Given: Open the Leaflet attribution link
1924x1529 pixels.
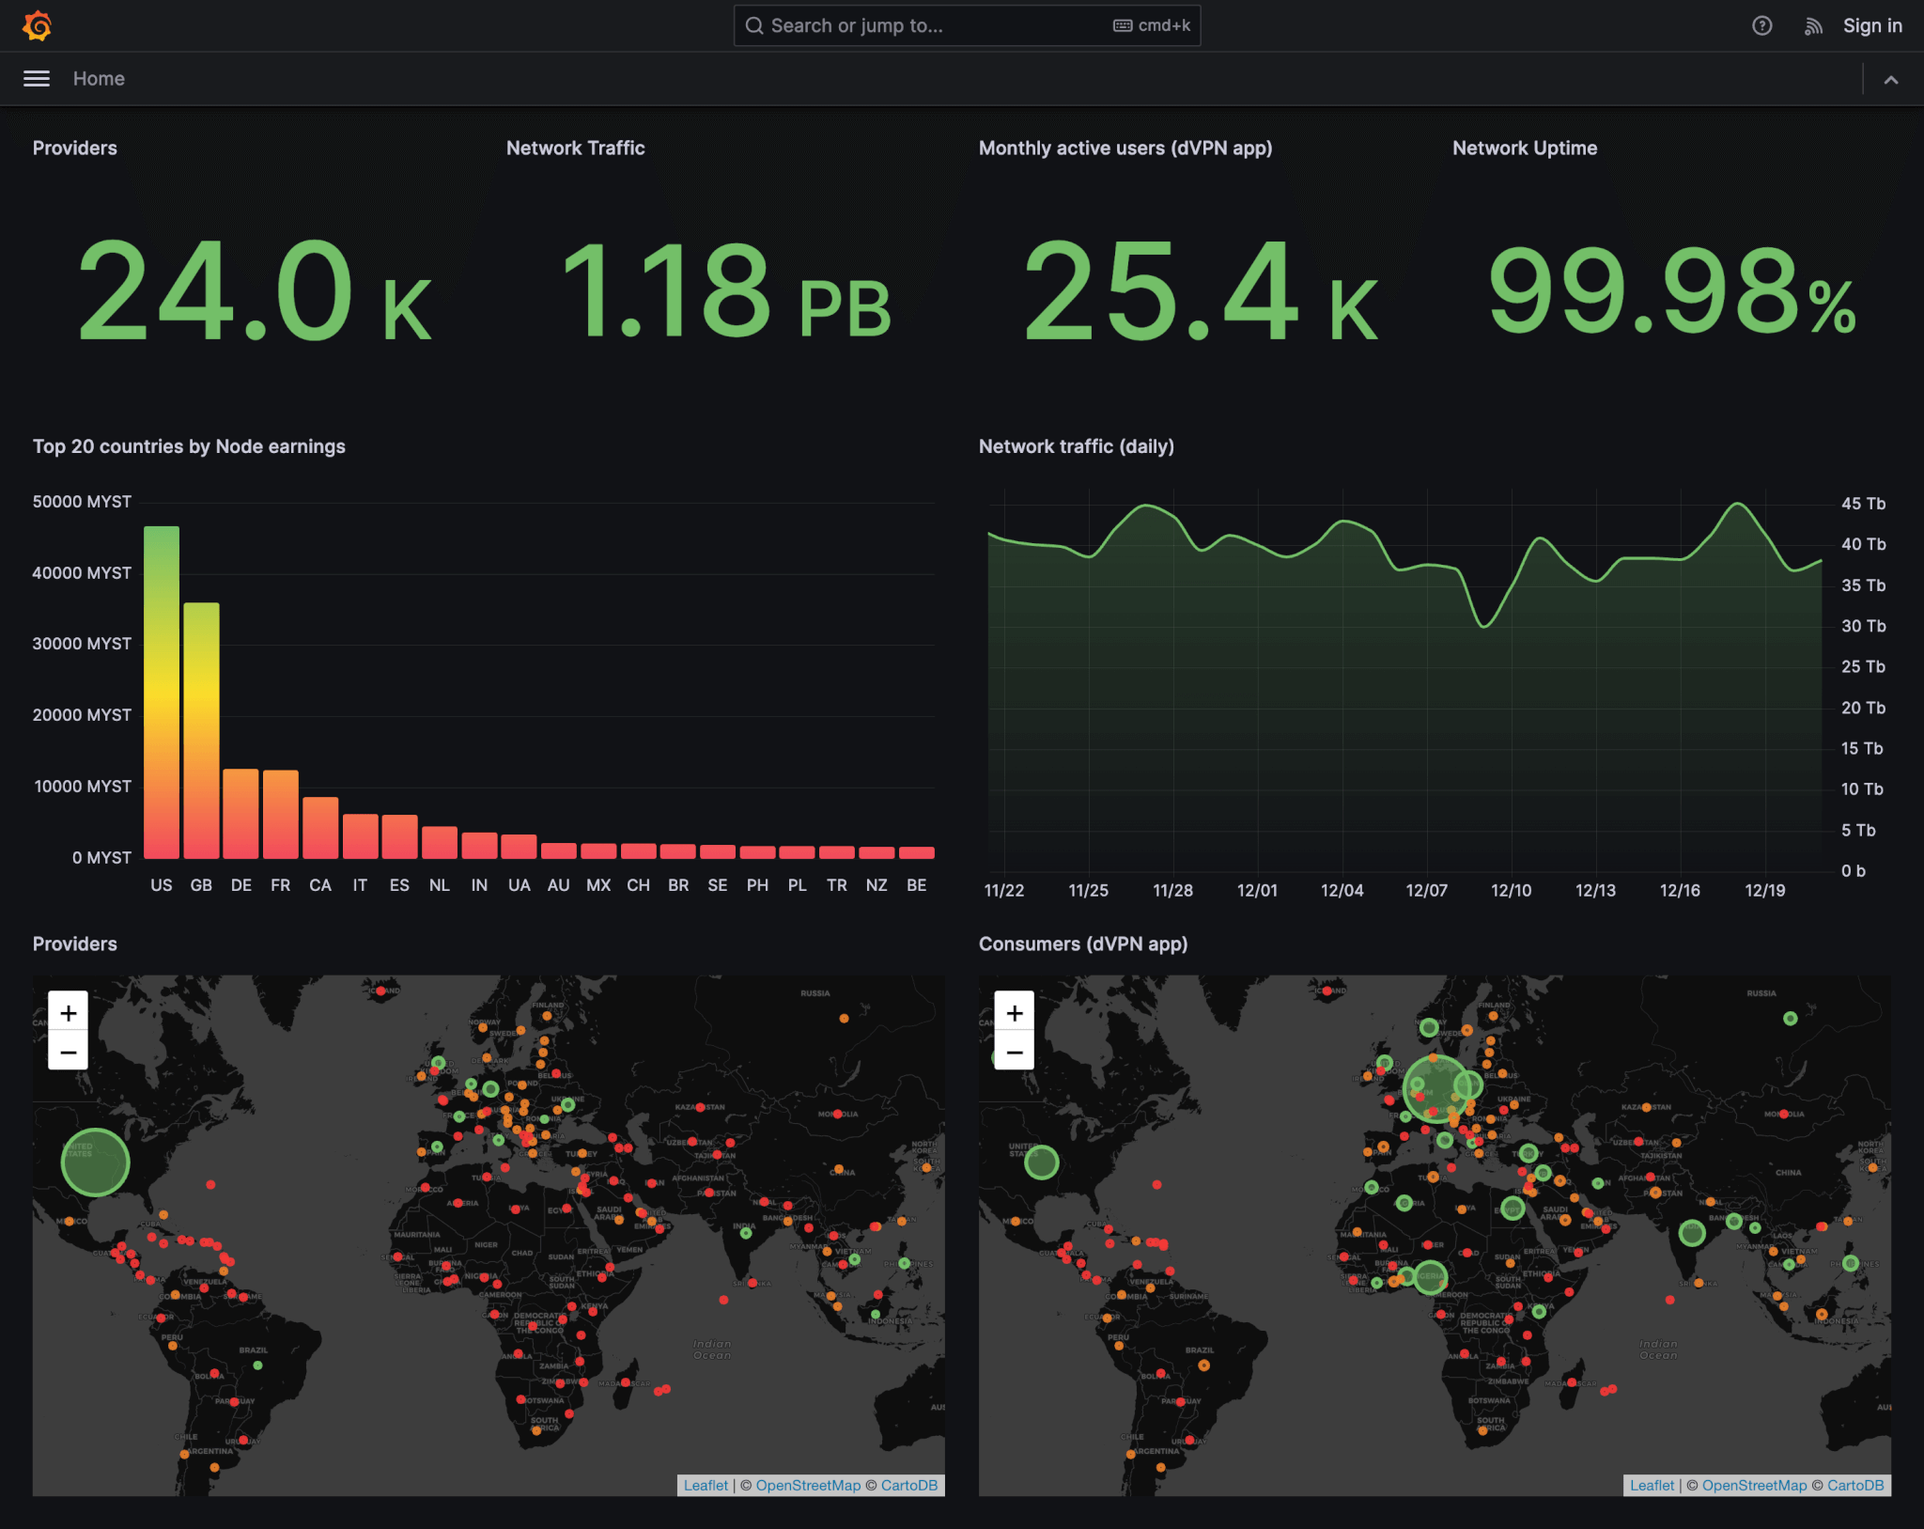Looking at the screenshot, I should pos(706,1485).
